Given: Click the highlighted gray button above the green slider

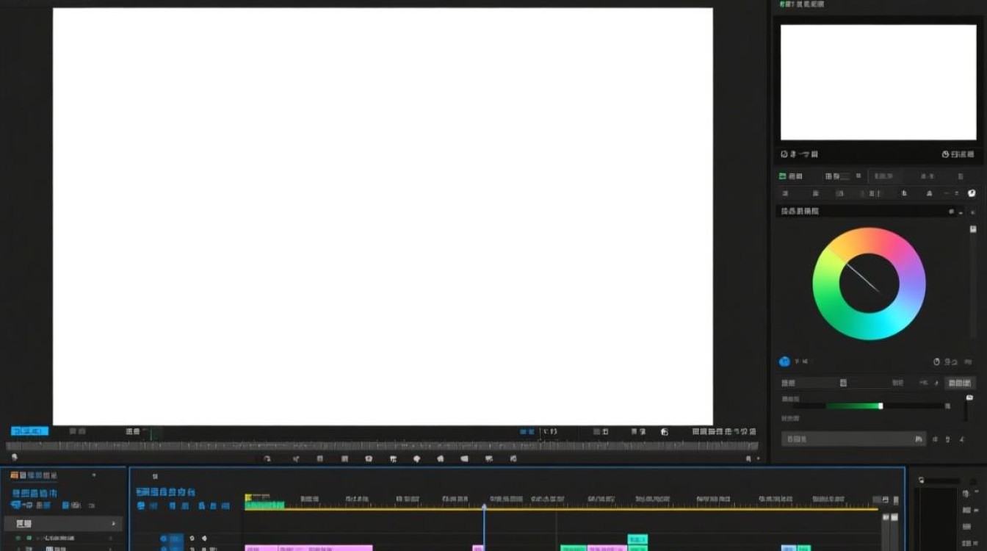Looking at the screenshot, I should click(959, 383).
